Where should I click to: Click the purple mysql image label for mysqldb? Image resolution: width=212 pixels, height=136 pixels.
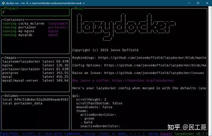[x=53, y=35]
